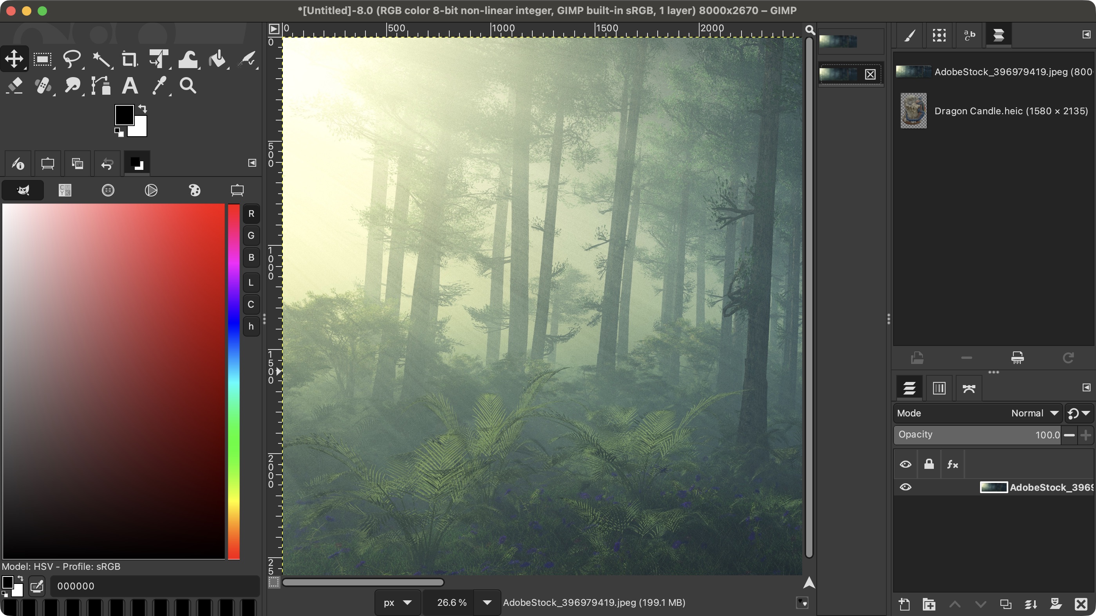Select the Free Select lasso tool
Viewport: 1096px width, 616px height.
point(72,59)
